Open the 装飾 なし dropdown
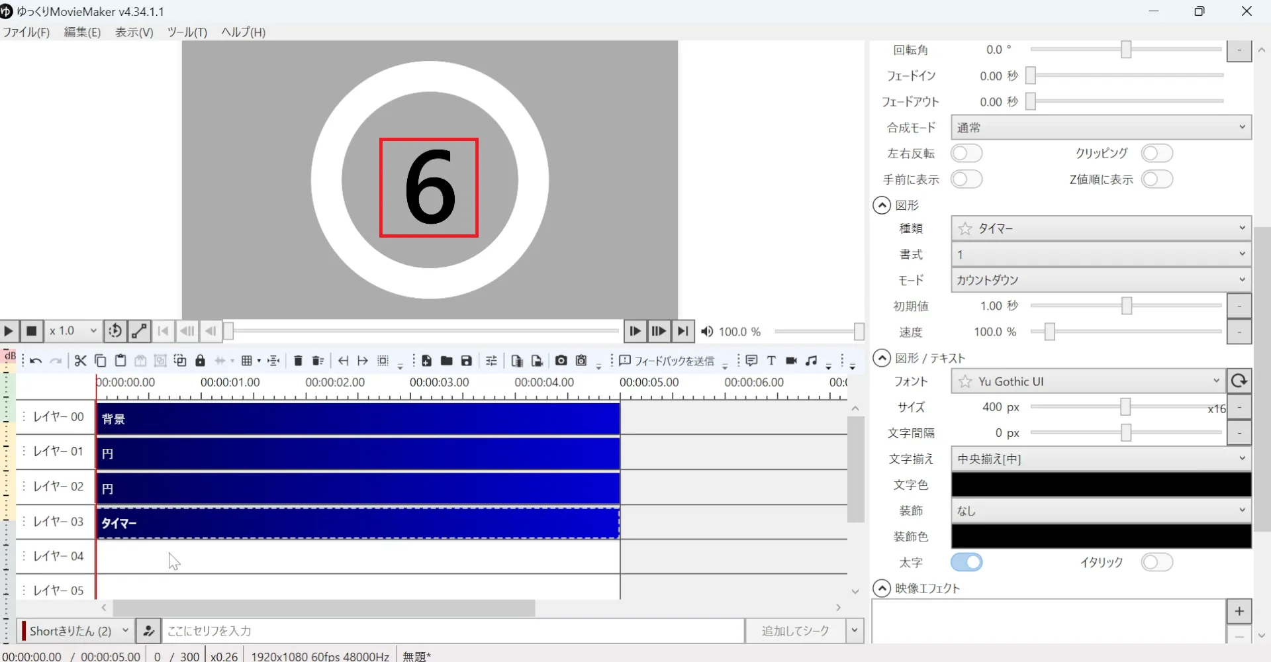The height and width of the screenshot is (662, 1271). click(x=1102, y=510)
